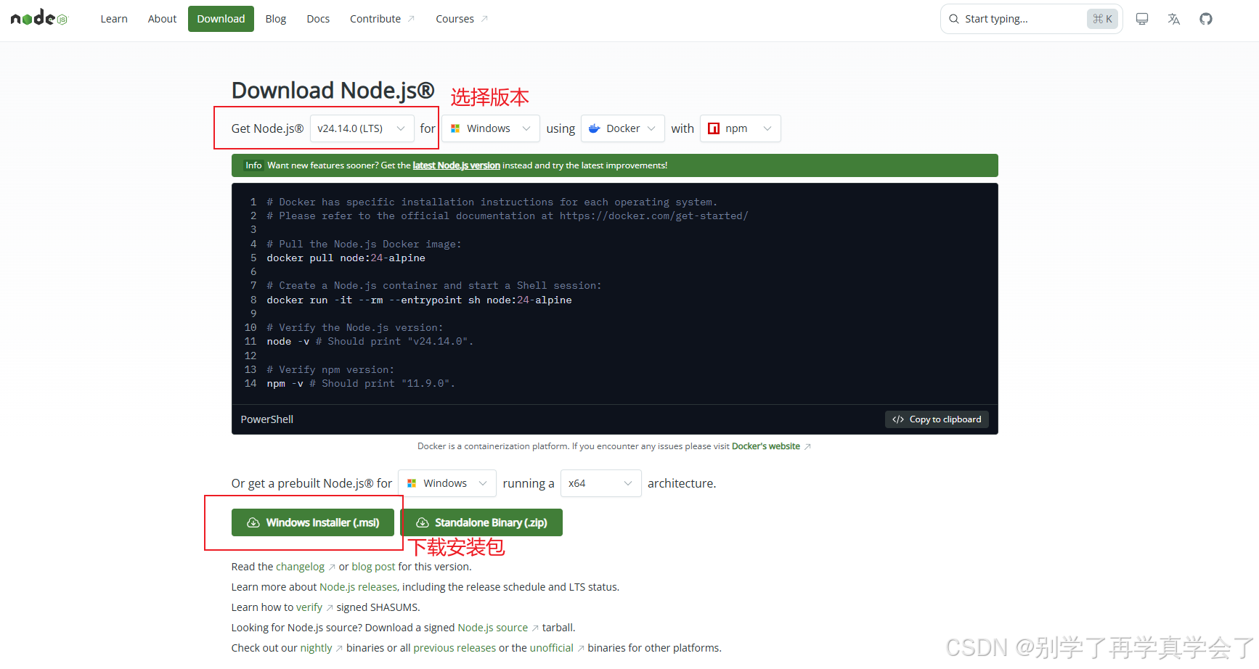Click the 'docker run -it --rm' code line
The image size is (1259, 669).
[x=419, y=300]
